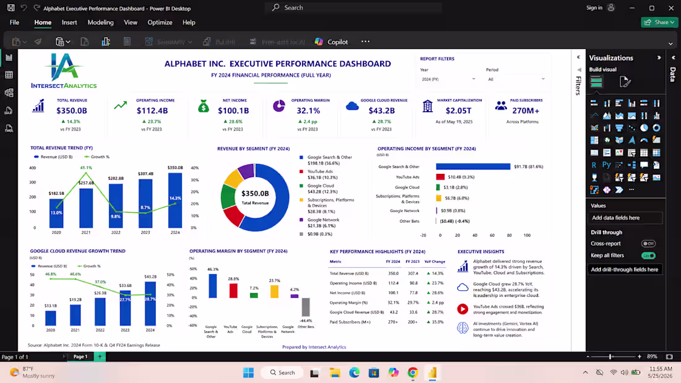Click the Add drill-through fields here well
This screenshot has height=383, width=681.
click(625, 270)
